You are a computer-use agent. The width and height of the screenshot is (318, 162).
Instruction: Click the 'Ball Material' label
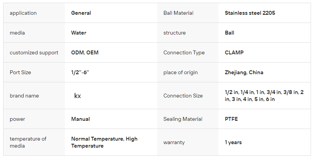pyautogui.click(x=178, y=13)
